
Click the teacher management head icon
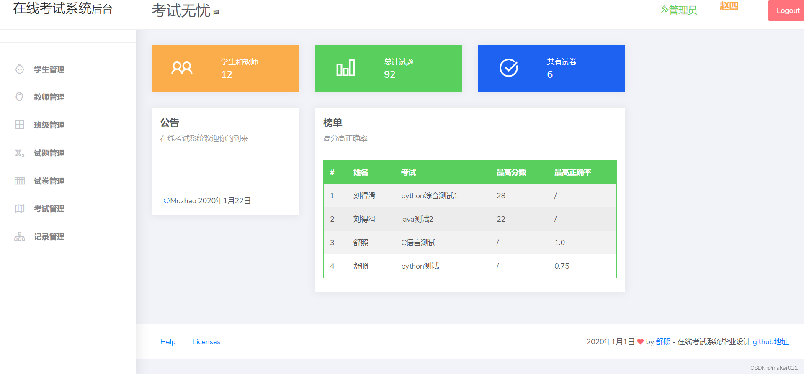pyautogui.click(x=20, y=97)
